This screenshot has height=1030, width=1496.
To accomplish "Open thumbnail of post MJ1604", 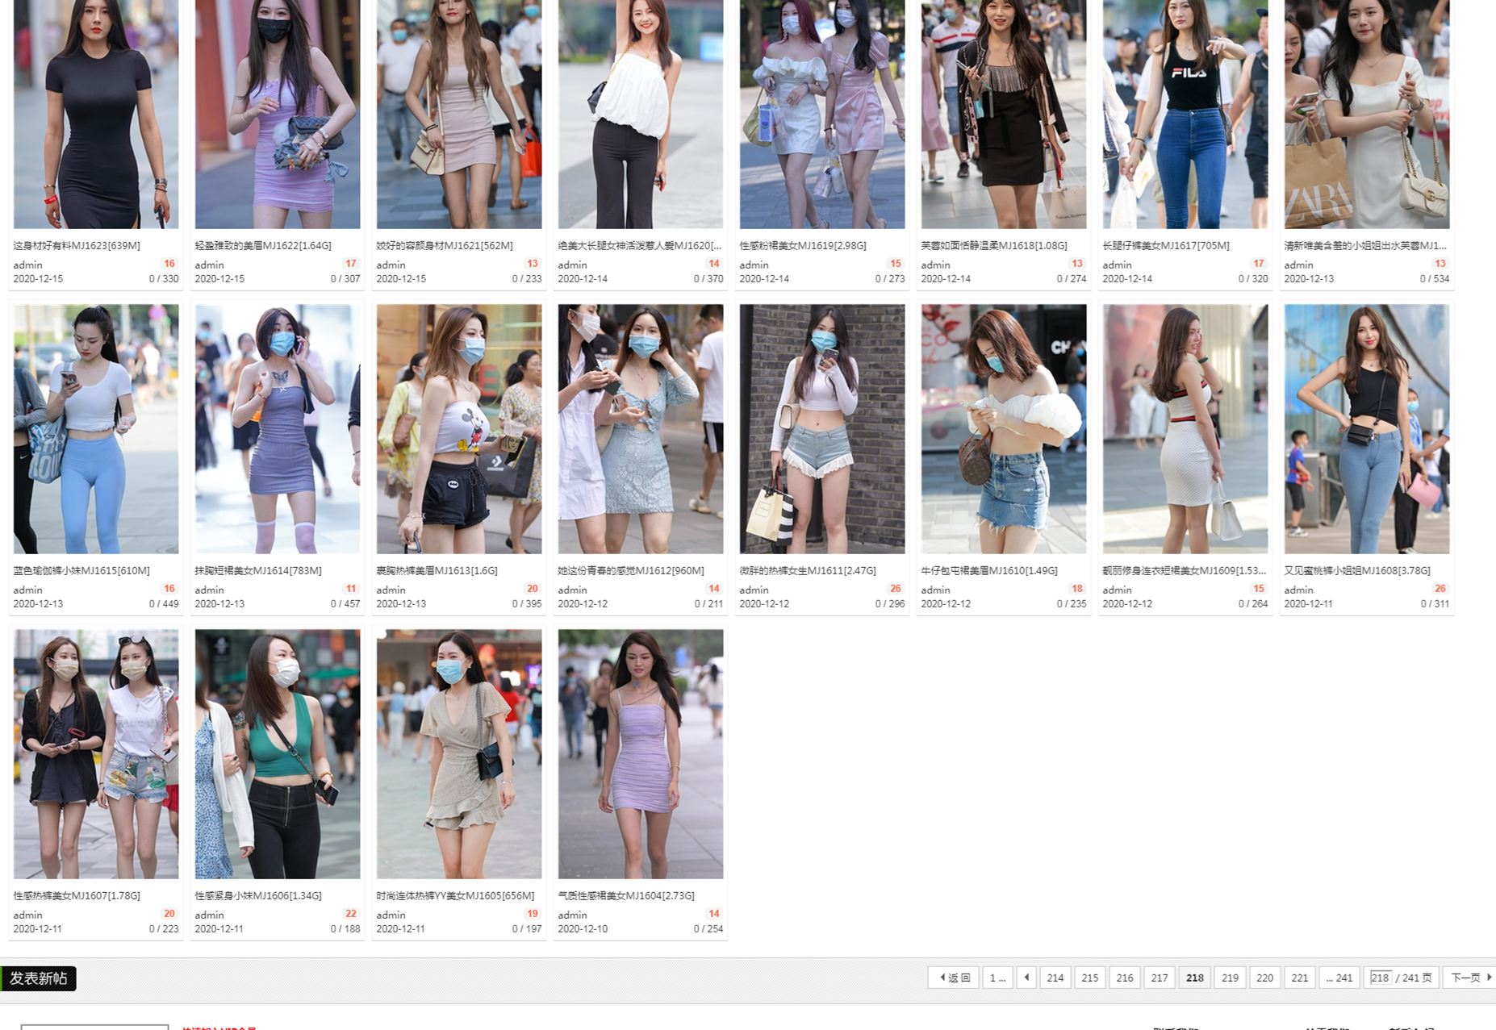I will pyautogui.click(x=641, y=753).
